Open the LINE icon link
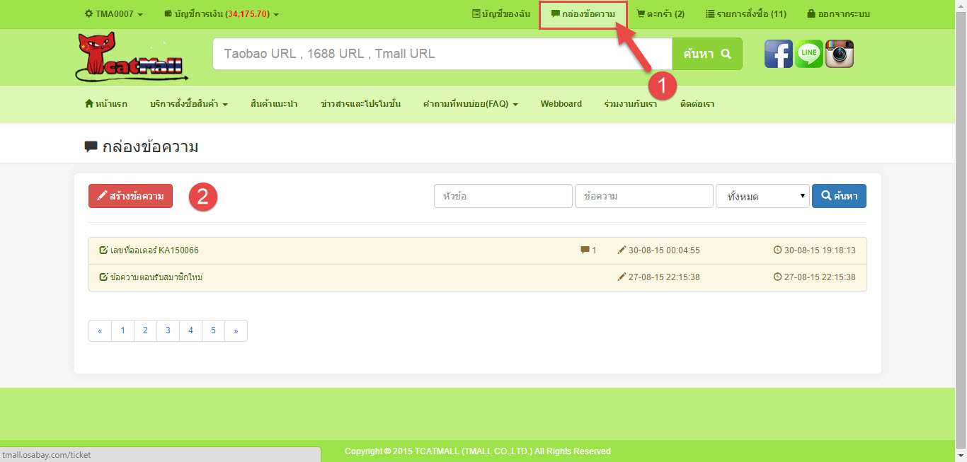 click(808, 54)
